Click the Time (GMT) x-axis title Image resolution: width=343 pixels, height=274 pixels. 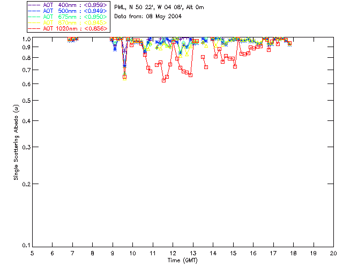[182, 261]
